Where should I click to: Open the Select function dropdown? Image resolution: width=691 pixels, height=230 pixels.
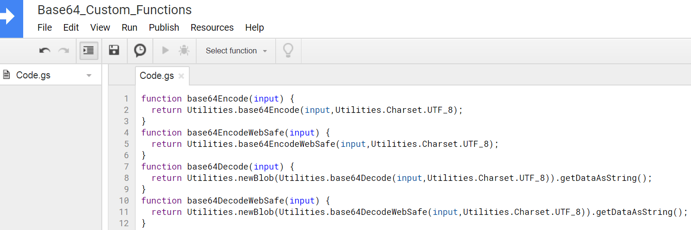click(236, 51)
